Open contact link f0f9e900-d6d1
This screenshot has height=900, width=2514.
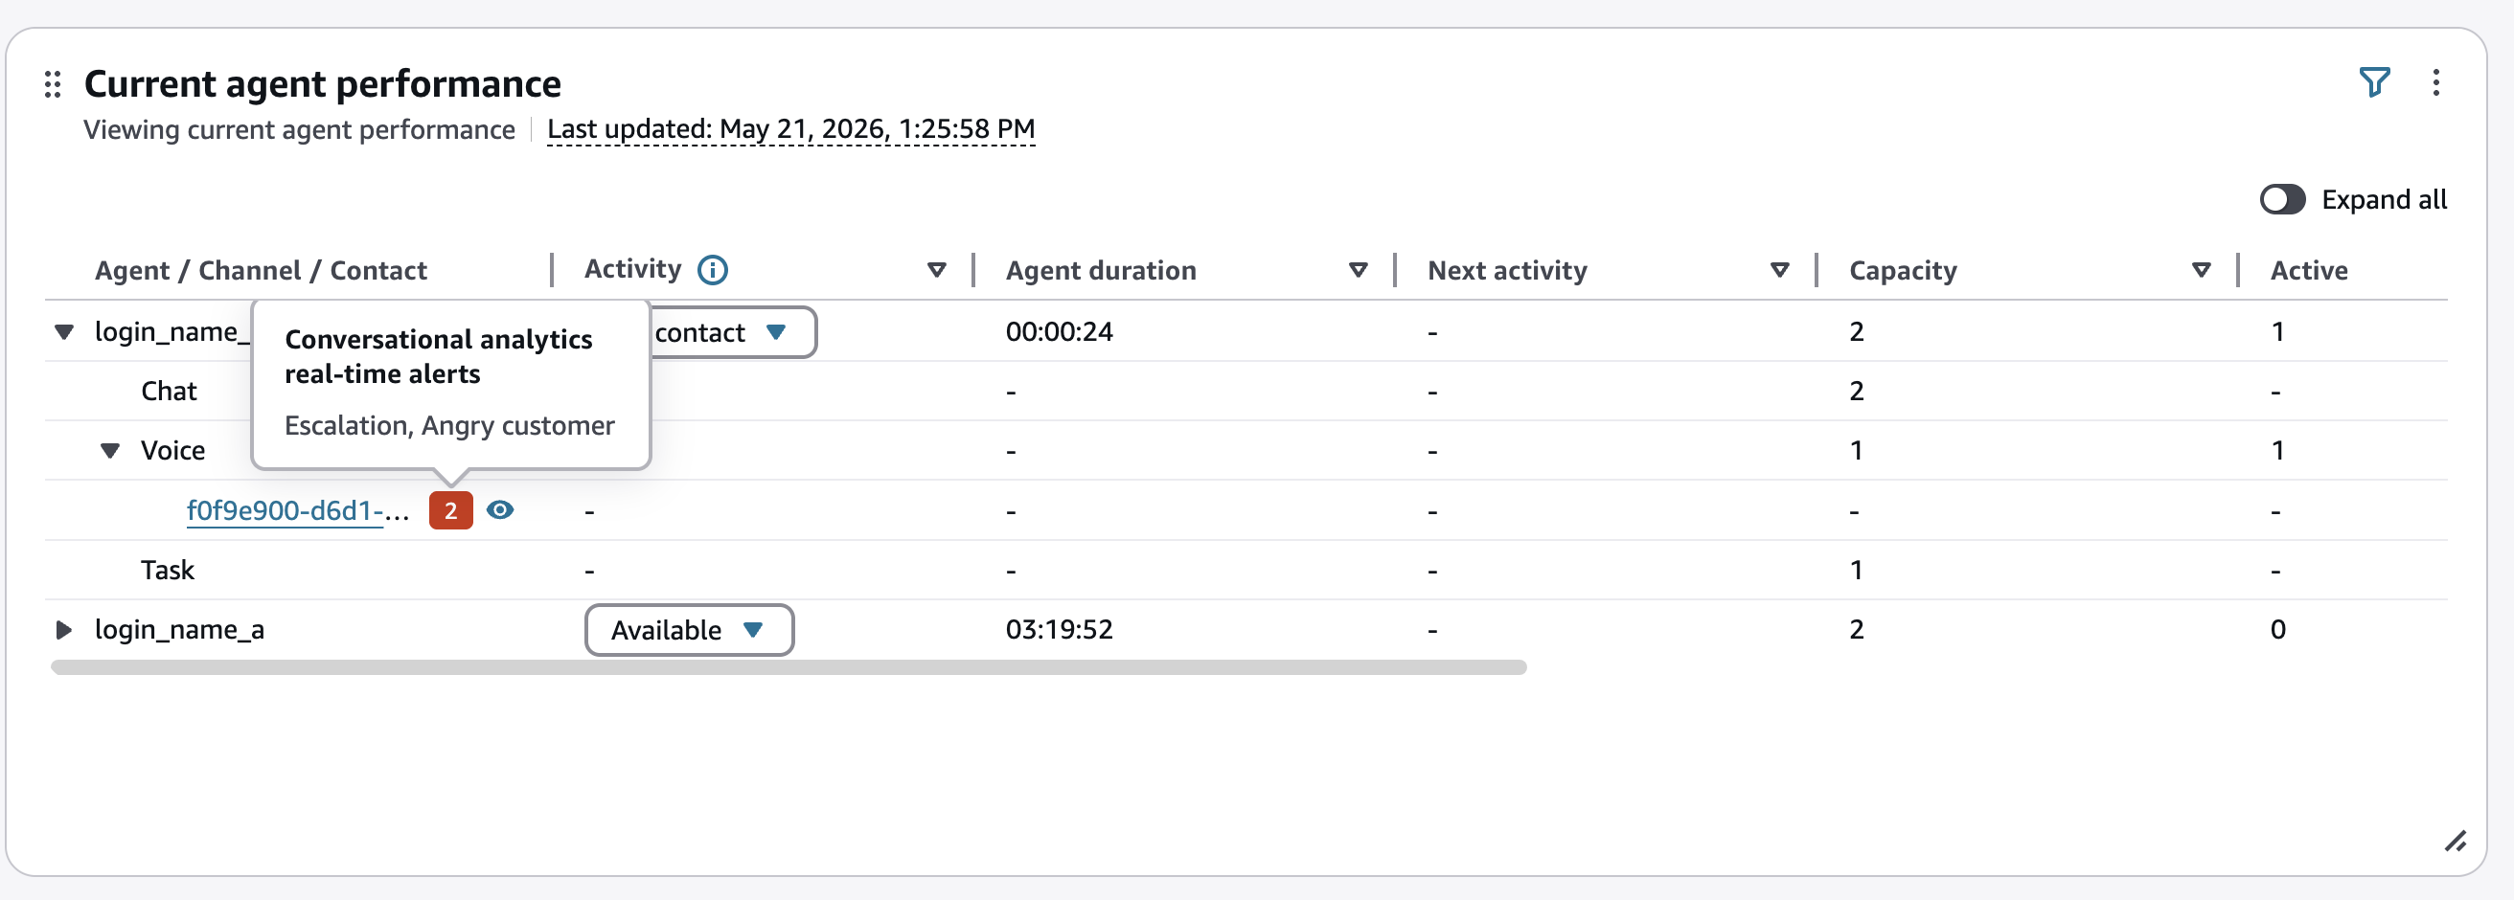coord(298,510)
